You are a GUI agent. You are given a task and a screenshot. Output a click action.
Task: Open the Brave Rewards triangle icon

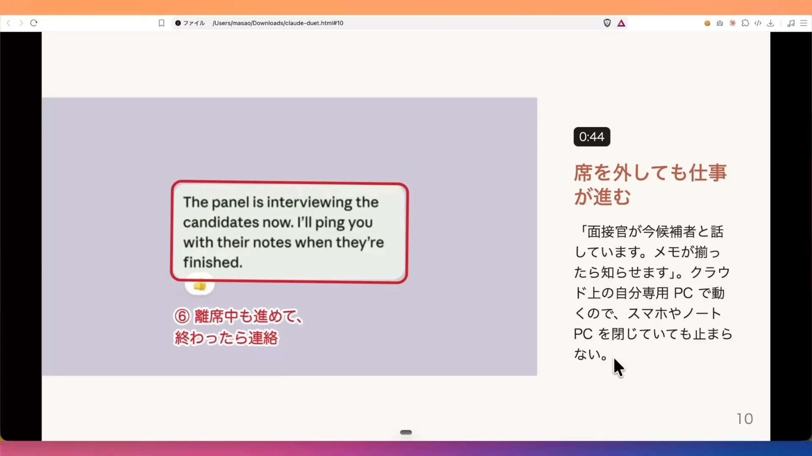(621, 23)
